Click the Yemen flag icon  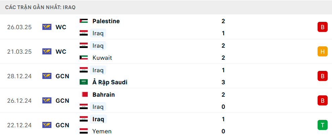84,131
